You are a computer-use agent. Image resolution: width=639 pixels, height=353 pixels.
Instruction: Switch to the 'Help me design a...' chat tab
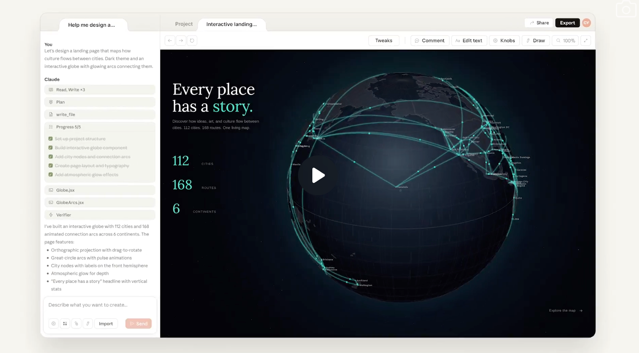[93, 25]
